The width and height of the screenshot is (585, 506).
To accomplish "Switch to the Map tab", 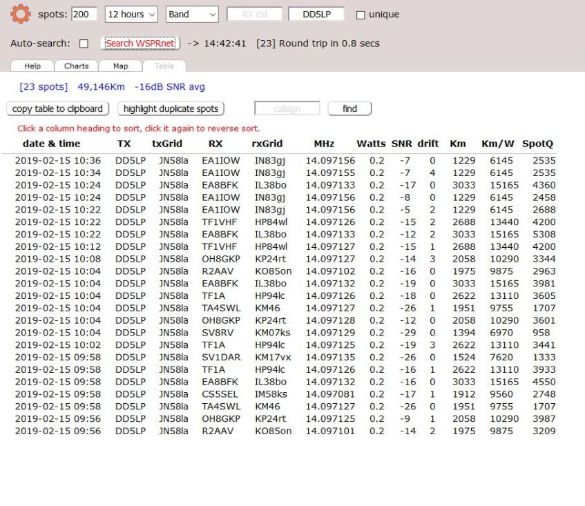I will 120,66.
